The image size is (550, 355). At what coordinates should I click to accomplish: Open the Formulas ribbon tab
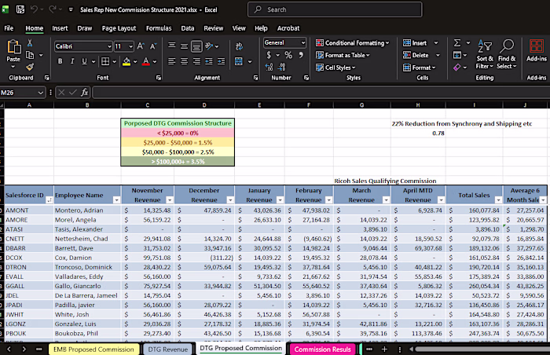(159, 28)
